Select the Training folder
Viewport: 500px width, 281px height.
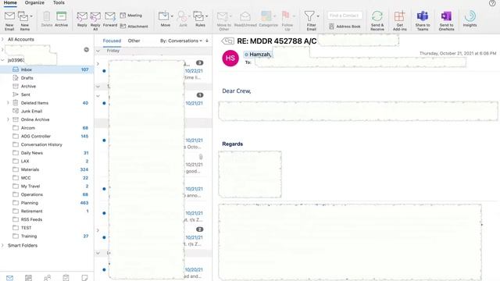tap(47, 236)
